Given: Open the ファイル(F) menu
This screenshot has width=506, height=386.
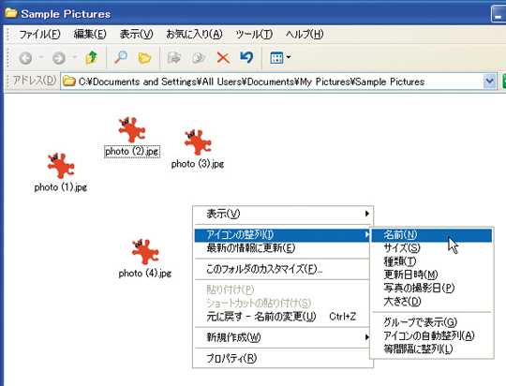Looking at the screenshot, I should 39,34.
